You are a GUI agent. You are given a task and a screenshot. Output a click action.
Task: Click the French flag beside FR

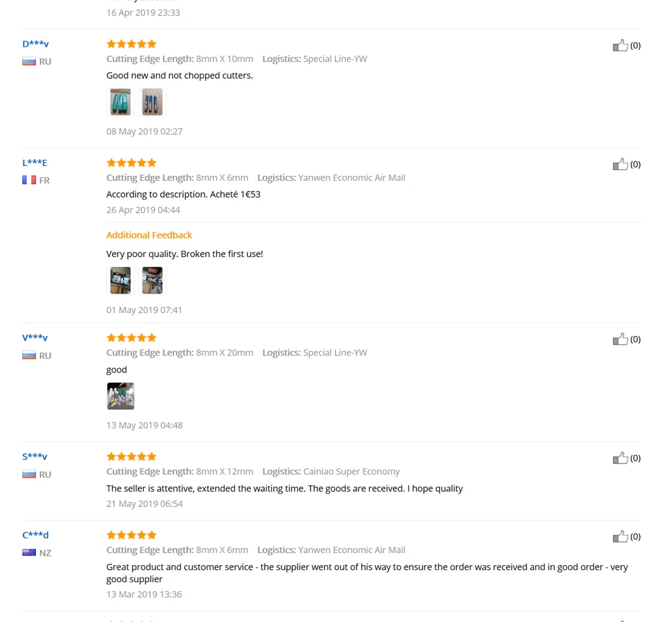tap(29, 180)
